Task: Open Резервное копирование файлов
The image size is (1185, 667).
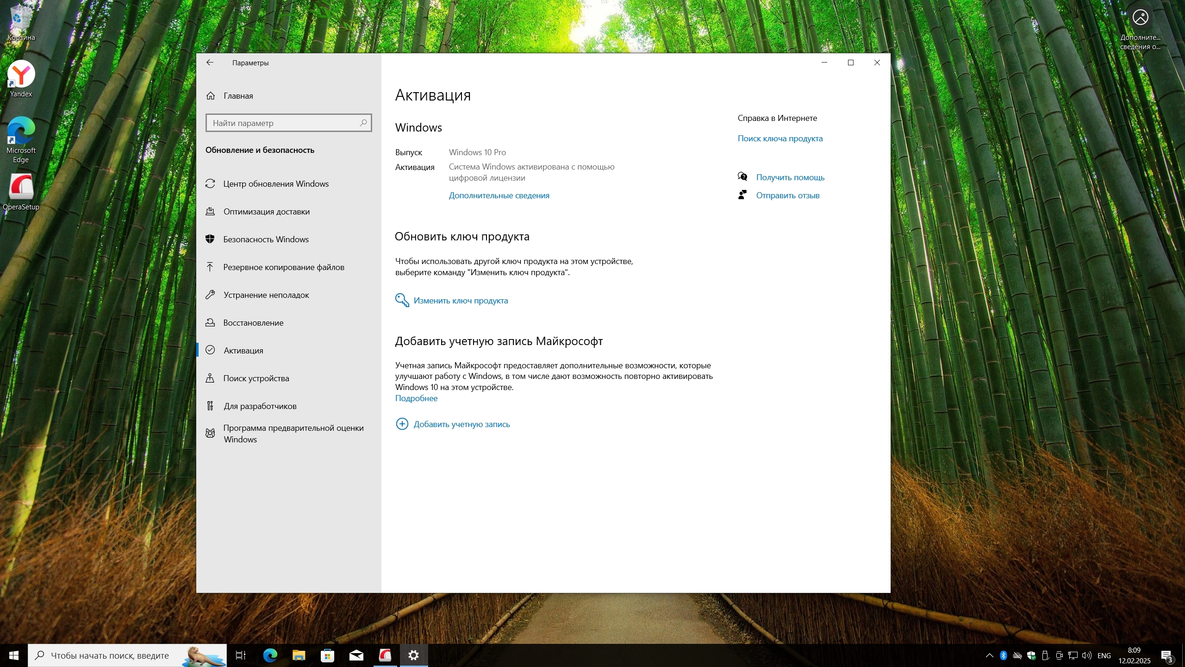Action: [283, 267]
